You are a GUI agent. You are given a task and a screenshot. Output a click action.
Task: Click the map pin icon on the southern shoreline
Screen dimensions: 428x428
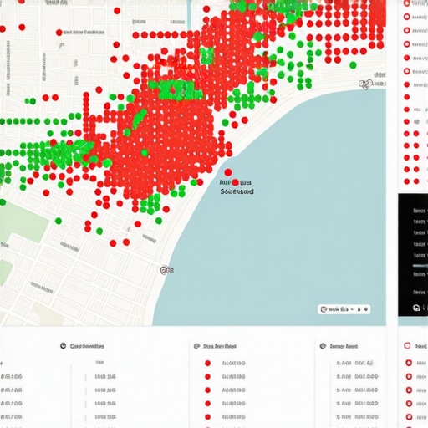coord(164,270)
